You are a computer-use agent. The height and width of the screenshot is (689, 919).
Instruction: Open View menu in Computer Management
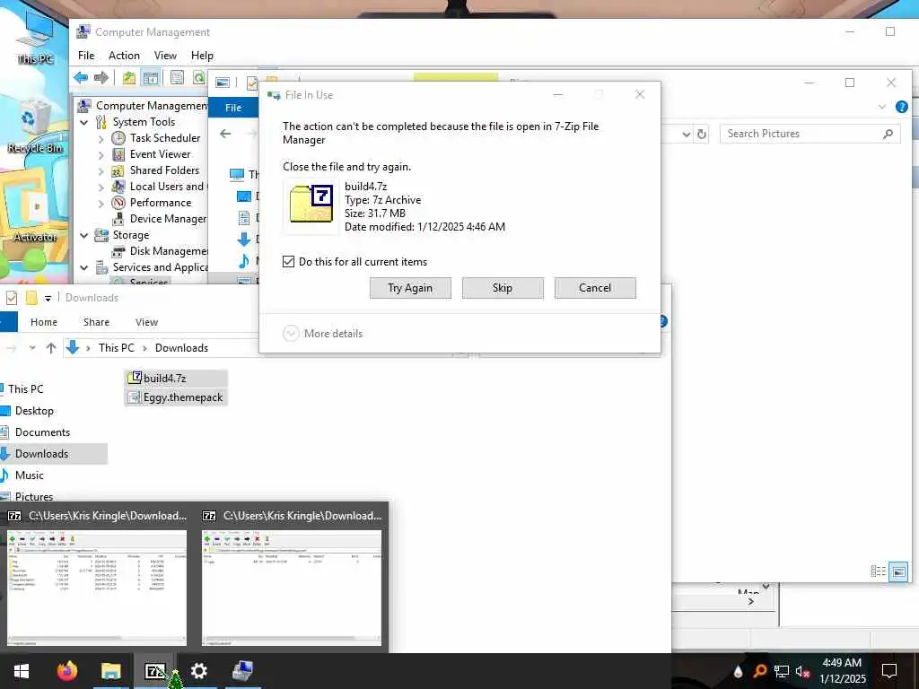[x=165, y=55]
